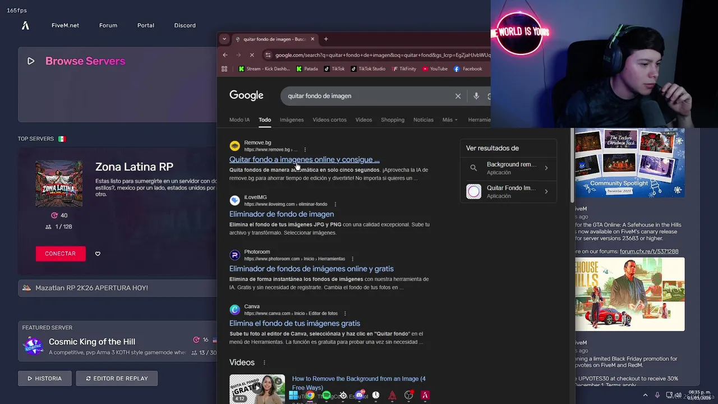Open forum.cfx.re/t/5371288 link in launcher feed
The image size is (718, 404).
click(649, 251)
